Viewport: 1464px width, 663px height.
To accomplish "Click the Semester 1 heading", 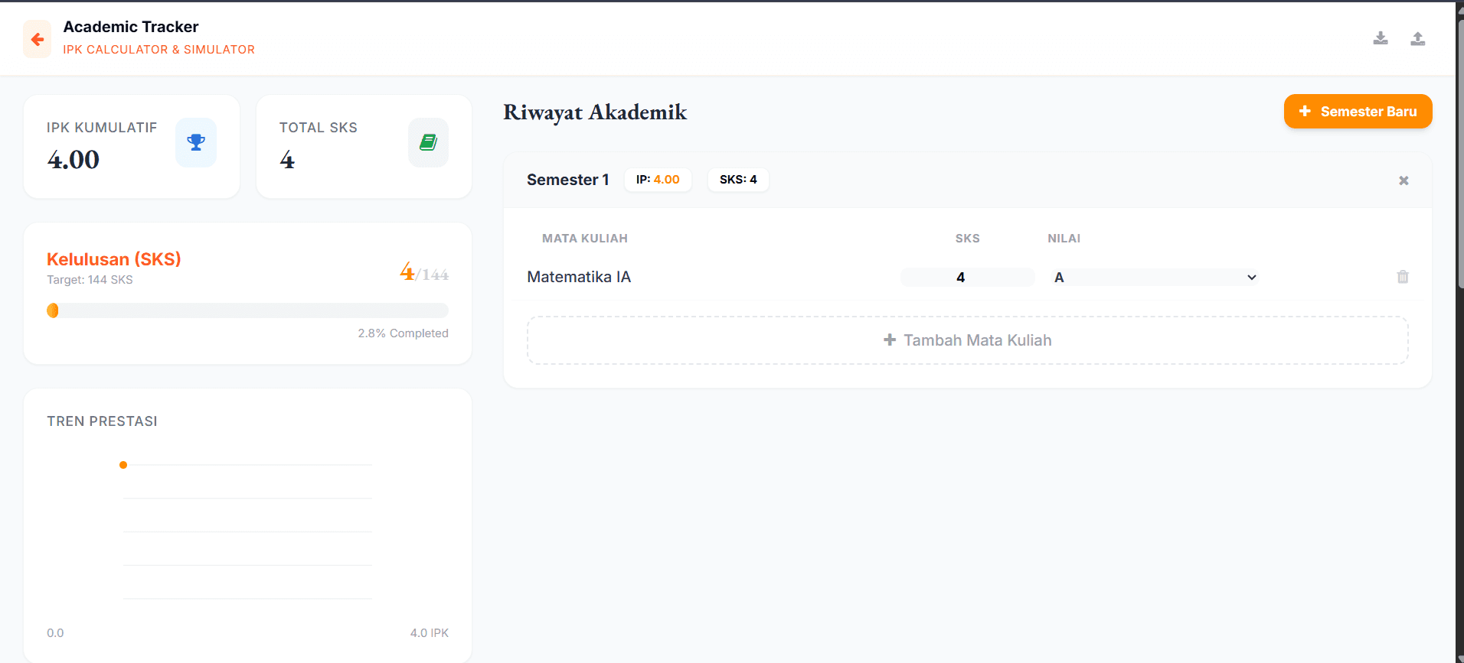I will pos(567,180).
